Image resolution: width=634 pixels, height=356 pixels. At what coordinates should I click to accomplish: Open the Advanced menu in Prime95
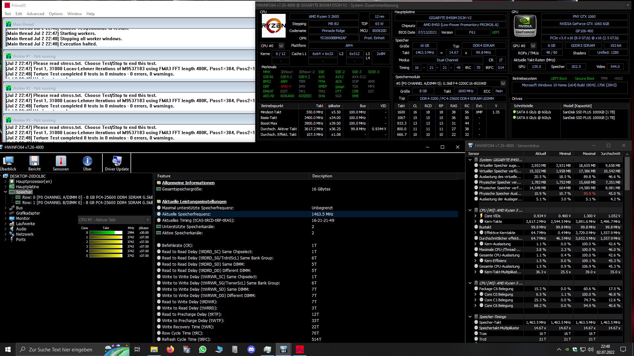coord(35,14)
